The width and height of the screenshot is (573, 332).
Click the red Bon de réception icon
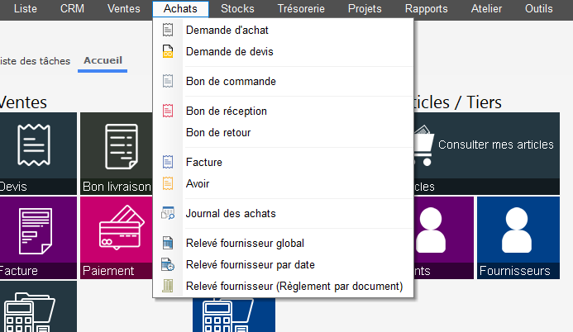(x=168, y=111)
